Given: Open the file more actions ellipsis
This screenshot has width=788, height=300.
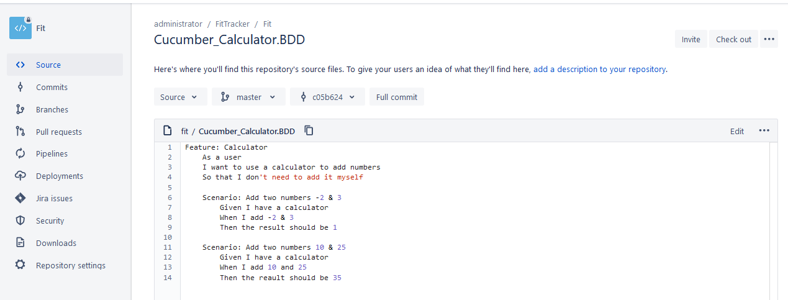Looking at the screenshot, I should [x=764, y=130].
